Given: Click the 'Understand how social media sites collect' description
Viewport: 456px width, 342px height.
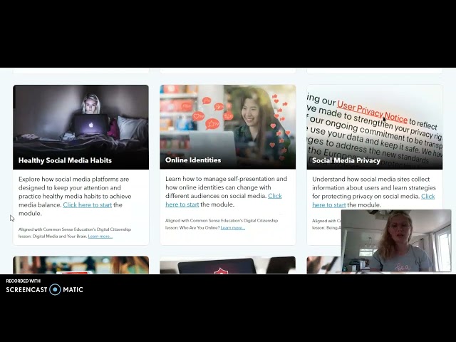Looking at the screenshot, I should coord(374,192).
